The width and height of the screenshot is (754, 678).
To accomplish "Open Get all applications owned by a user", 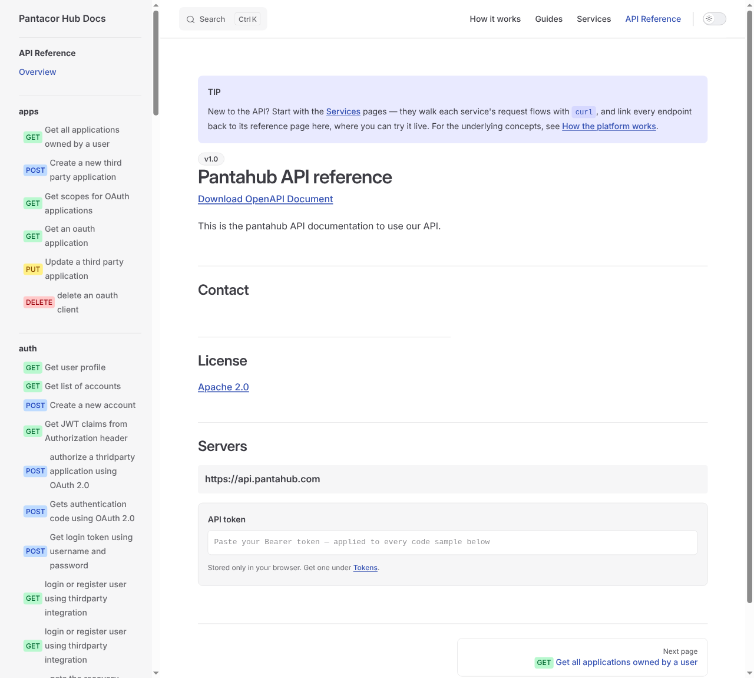I will (80, 137).
